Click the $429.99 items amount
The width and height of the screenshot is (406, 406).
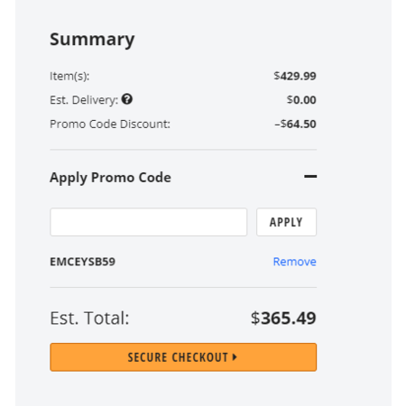coord(295,76)
